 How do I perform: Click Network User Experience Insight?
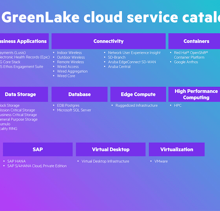[x=134, y=53]
